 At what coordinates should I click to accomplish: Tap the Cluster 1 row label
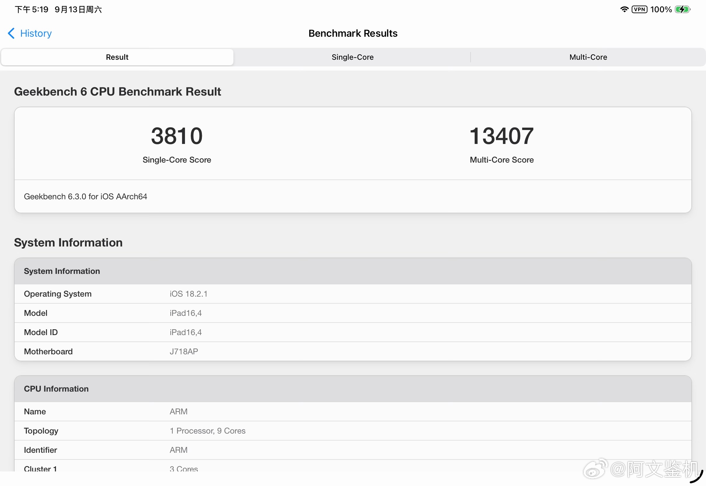tap(40, 468)
